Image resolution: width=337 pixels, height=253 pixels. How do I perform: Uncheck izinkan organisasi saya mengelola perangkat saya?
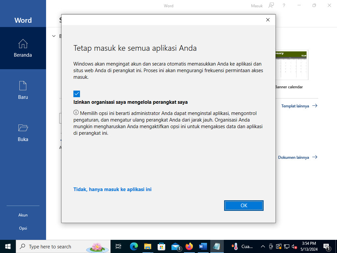[x=77, y=94]
